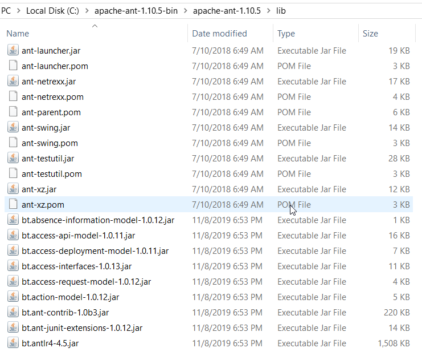Viewport: 422px width, 352px height.
Task: Click the ant-testutil.pom file icon
Action: pyautogui.click(x=13, y=173)
